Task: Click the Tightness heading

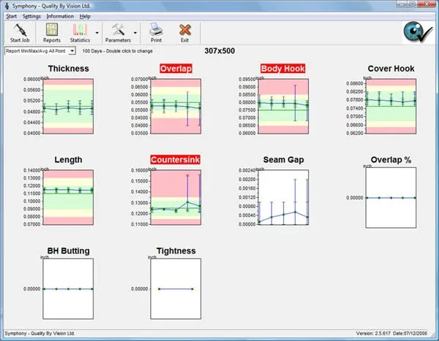Action: point(176,250)
